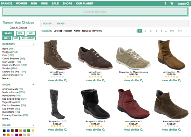Open the Ahnu Chenery boot image
The image size is (191, 137).
coord(57,55)
